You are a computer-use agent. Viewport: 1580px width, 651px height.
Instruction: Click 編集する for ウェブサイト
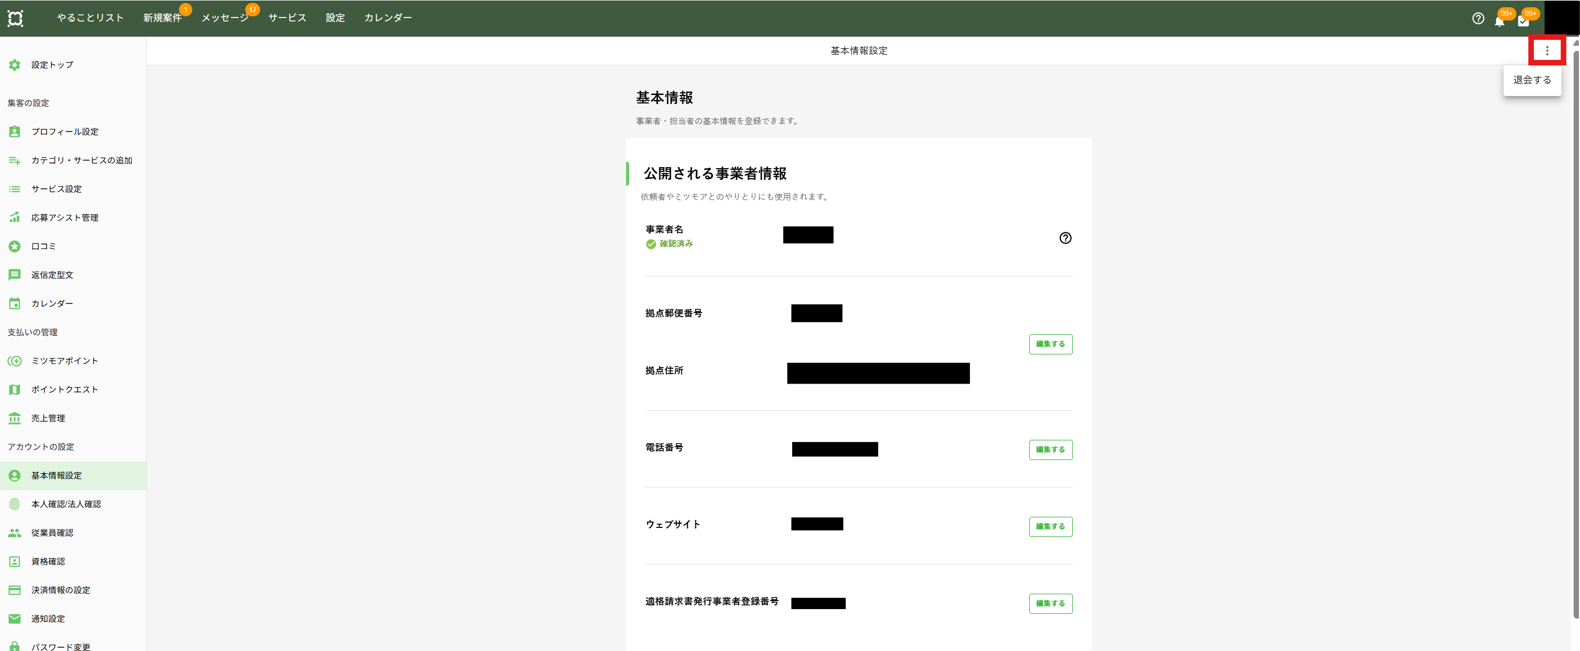pos(1050,526)
